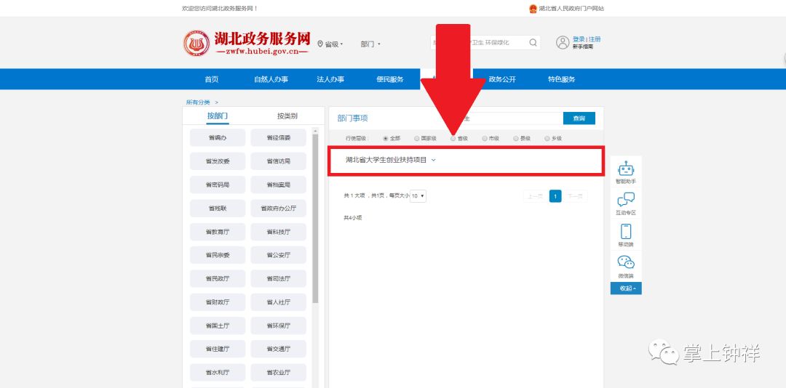Select the 省级 radio button

(x=453, y=138)
